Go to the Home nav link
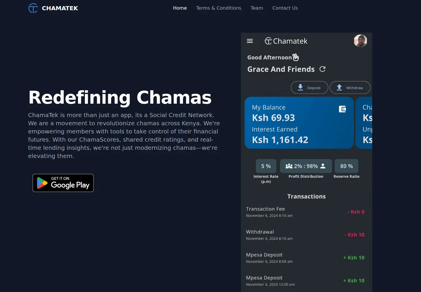This screenshot has width=421, height=292. [x=180, y=8]
